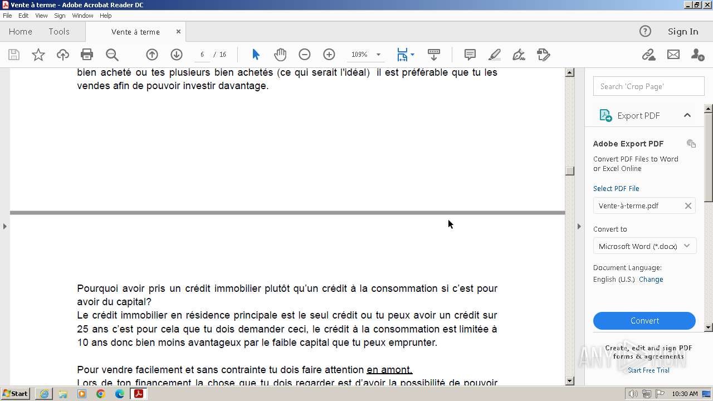
Task: Open the Window menu
Action: tap(82, 16)
